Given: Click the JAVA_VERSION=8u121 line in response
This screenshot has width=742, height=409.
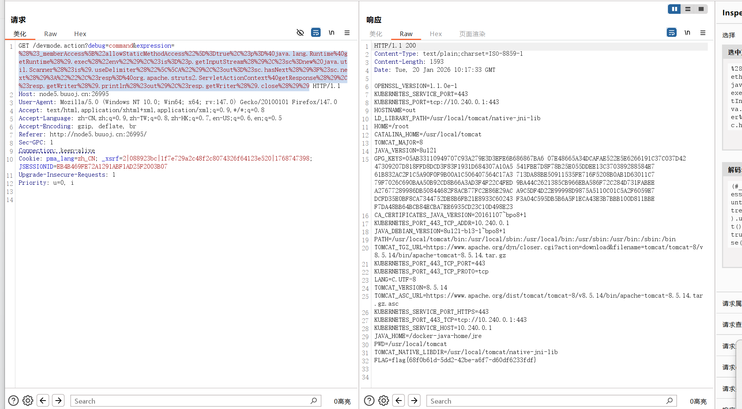Looking at the screenshot, I should pyautogui.click(x=405, y=150).
